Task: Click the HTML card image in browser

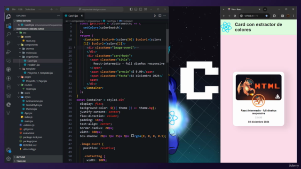Action: tap(259, 87)
